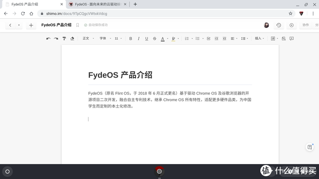Go to the browser home page
Image resolution: width=319 pixels, height=179 pixels.
[x=31, y=14]
